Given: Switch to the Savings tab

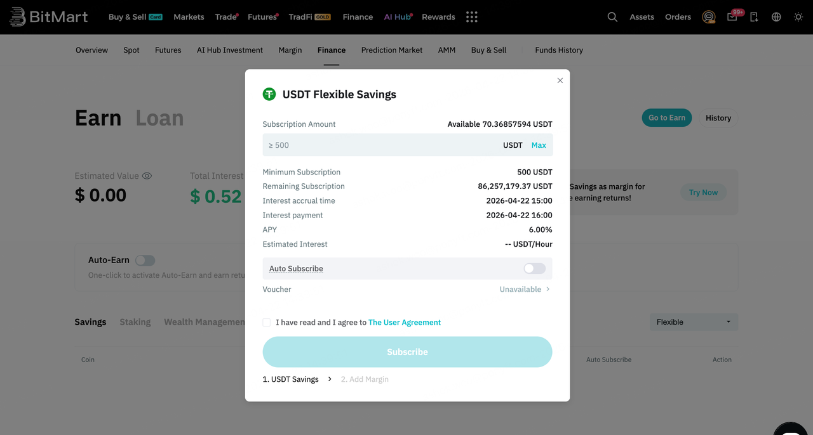Looking at the screenshot, I should pyautogui.click(x=90, y=322).
